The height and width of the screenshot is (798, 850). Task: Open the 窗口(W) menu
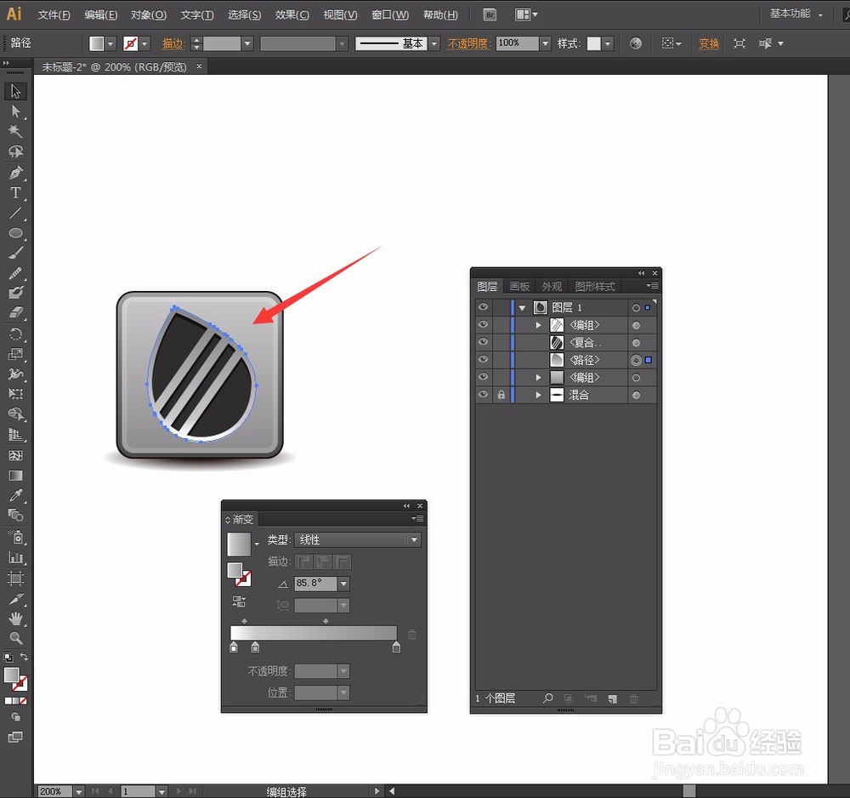click(x=390, y=15)
